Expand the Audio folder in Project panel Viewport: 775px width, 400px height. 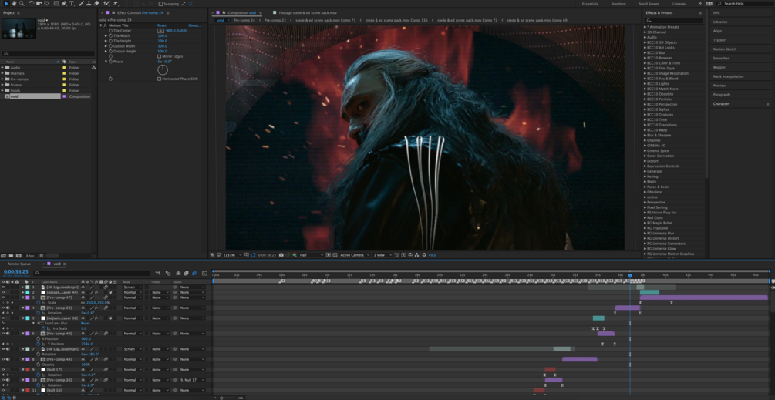pos(2,67)
